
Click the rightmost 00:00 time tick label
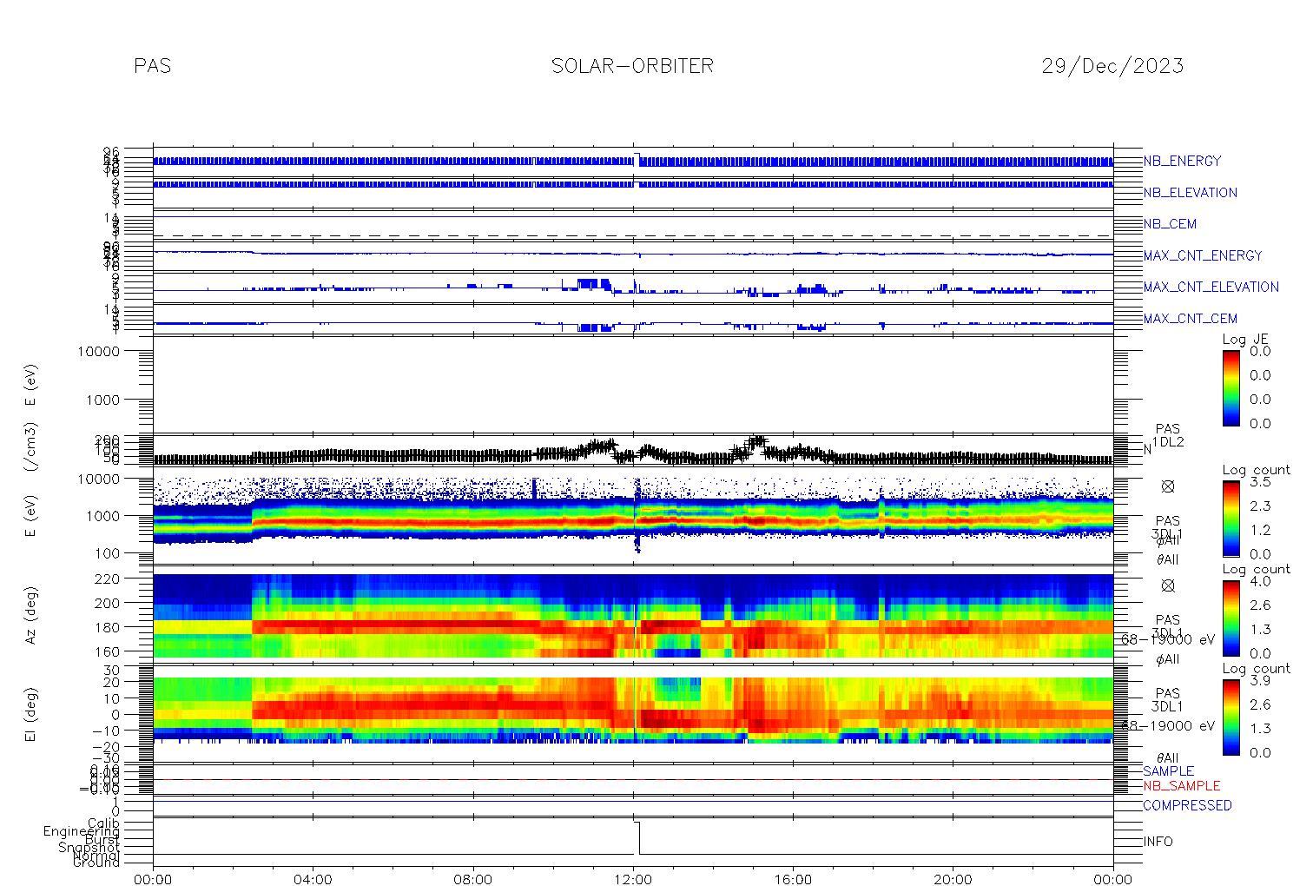point(1112,879)
